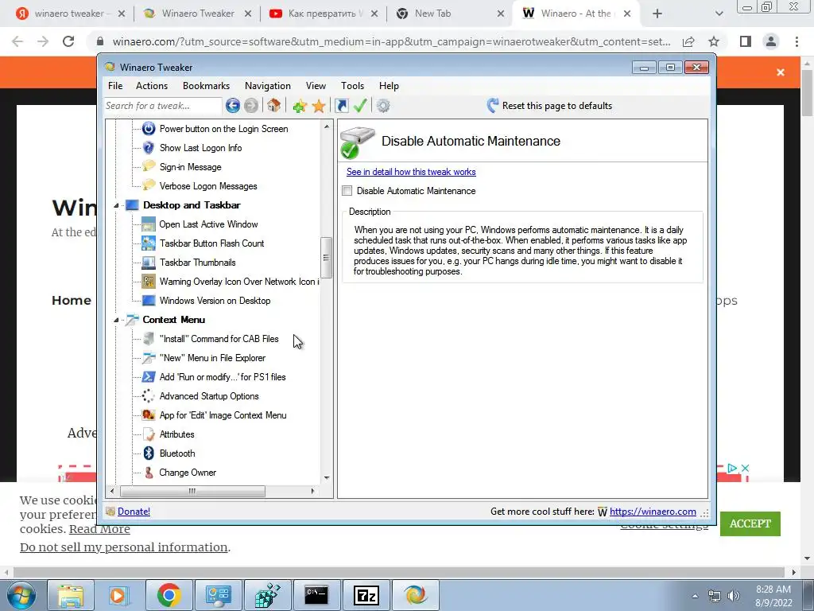Reload the page in Chrome

(68, 41)
